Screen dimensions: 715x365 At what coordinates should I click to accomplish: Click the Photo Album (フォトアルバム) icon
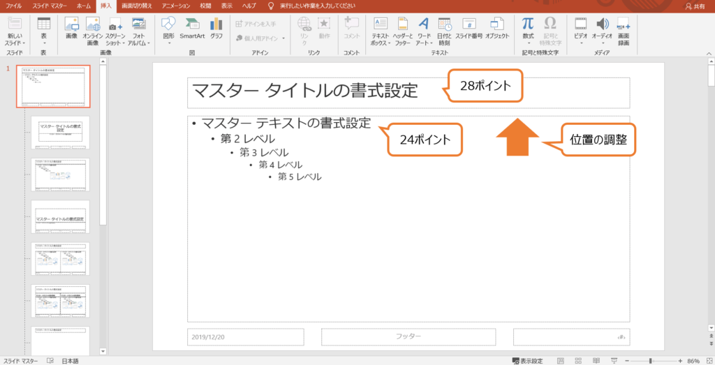point(139,24)
